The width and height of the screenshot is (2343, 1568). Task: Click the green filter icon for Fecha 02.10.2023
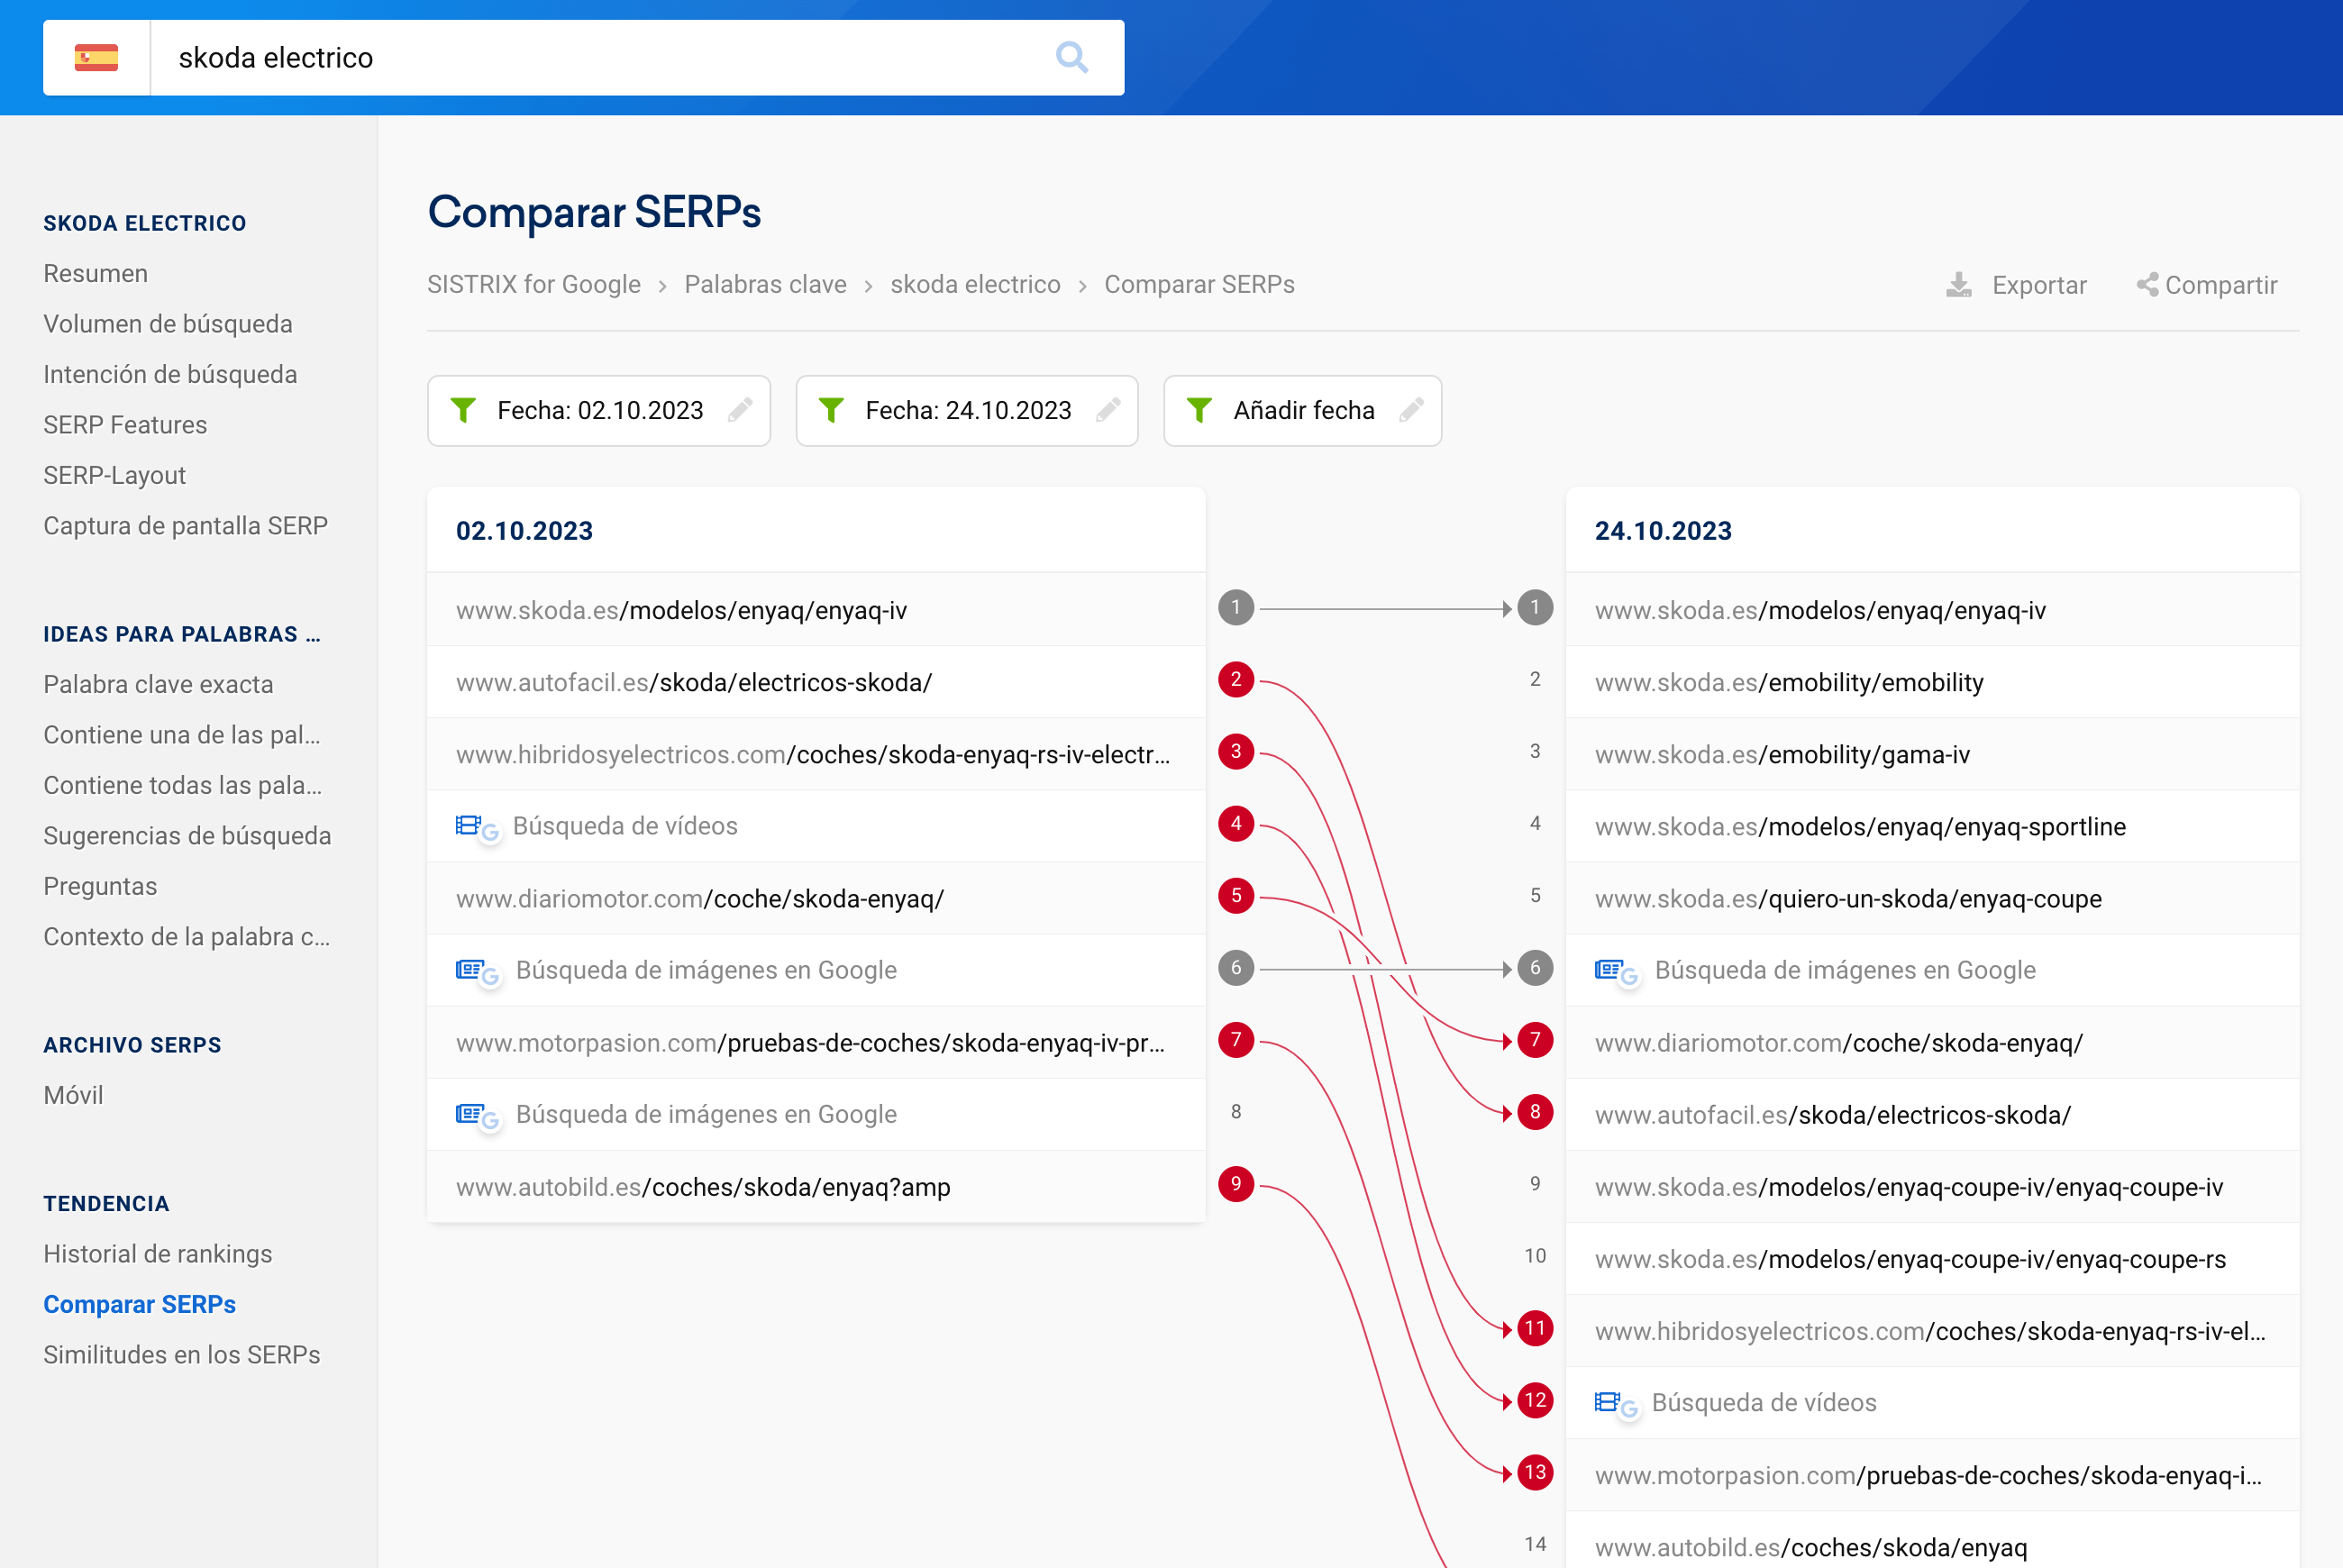click(463, 410)
